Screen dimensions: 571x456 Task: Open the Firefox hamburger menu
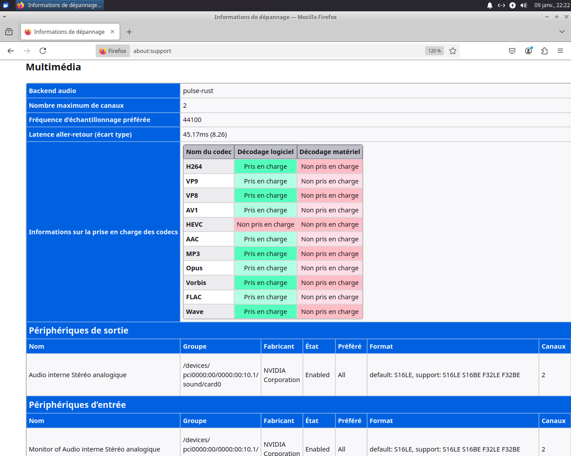560,51
